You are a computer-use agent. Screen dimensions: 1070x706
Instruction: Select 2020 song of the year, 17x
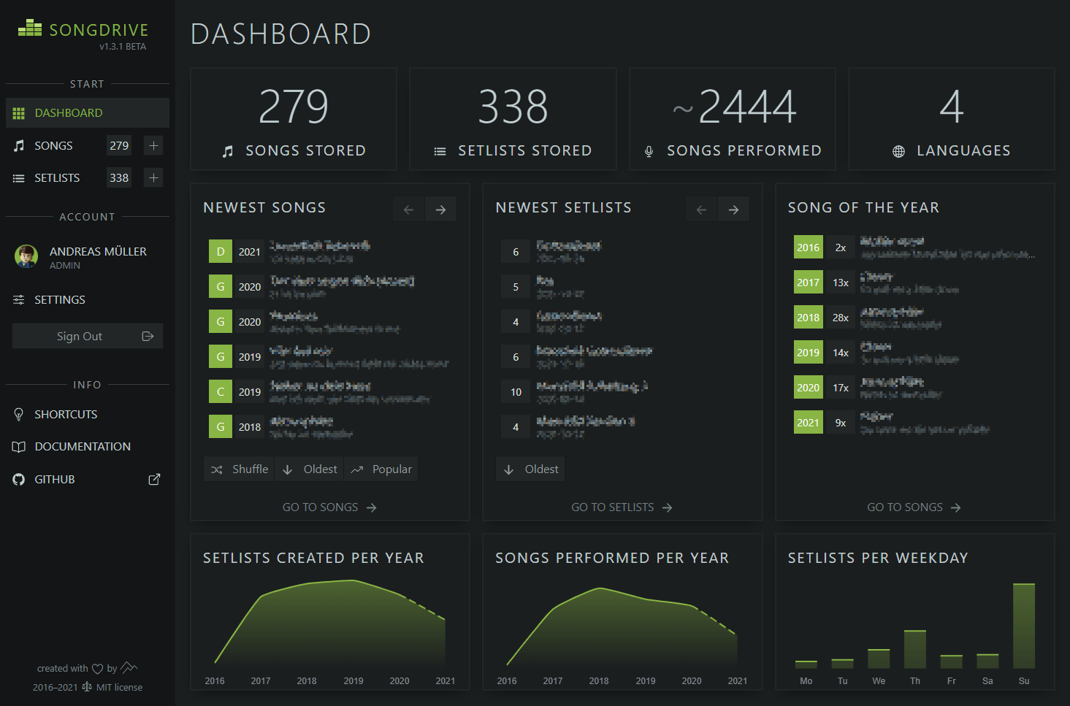tap(914, 387)
